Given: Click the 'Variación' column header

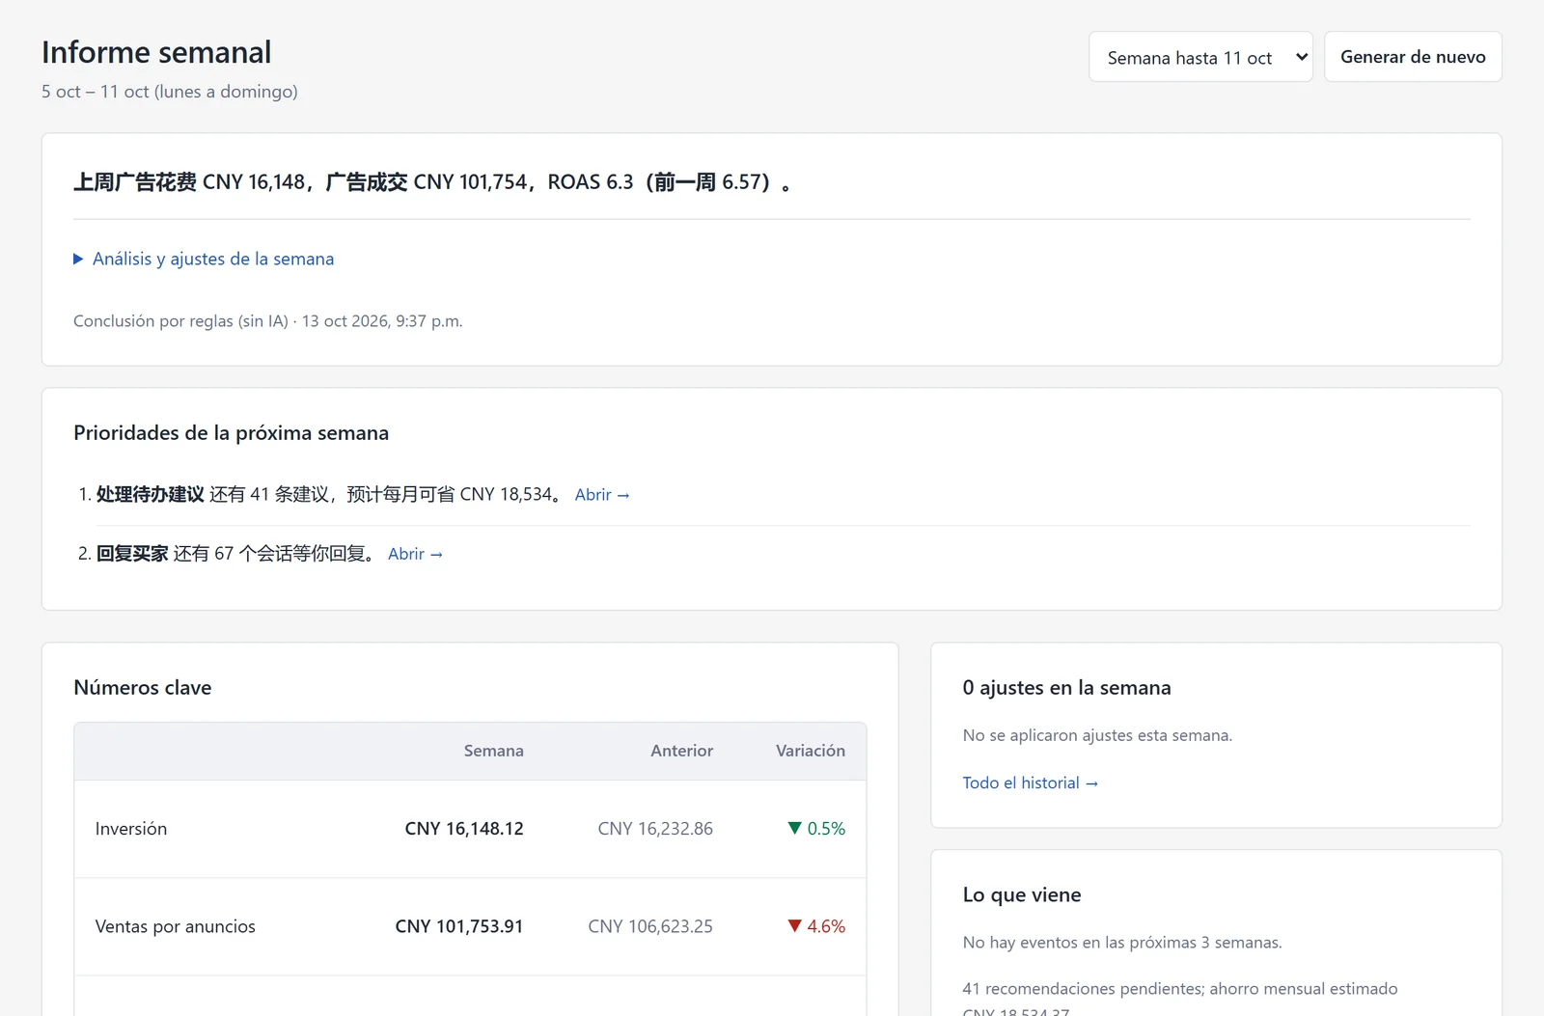Looking at the screenshot, I should point(811,751).
